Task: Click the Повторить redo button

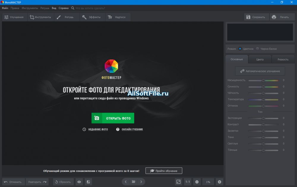Action: coord(37,182)
